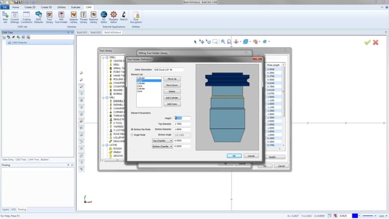Switch to the Utilities ribbon tab
Screen dimensions: 389x219
(61, 7)
